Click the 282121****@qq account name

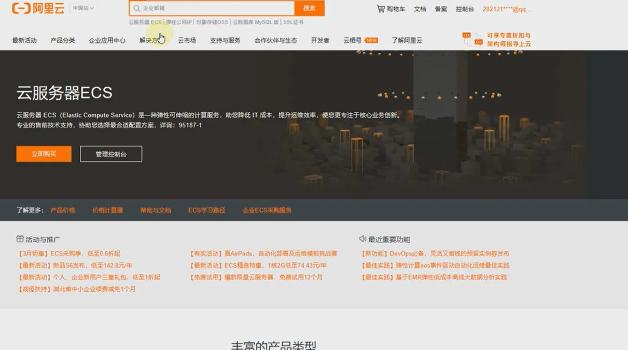pyautogui.click(x=508, y=9)
